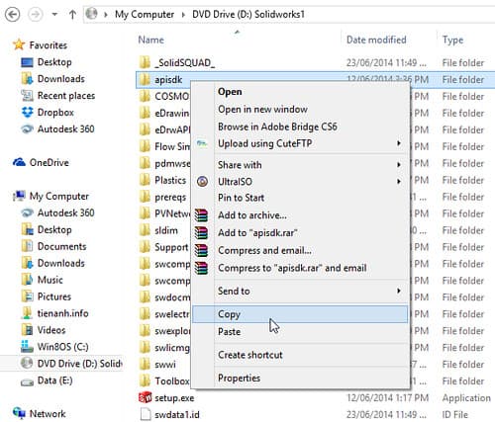Choose Copy in the context menu
The image size is (495, 422).
(300, 314)
